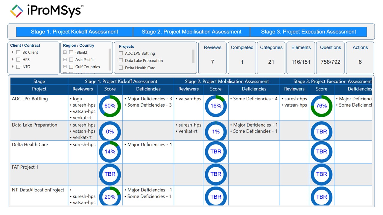The image size is (383, 215).
Task: Check the HPS client checkbox
Action: (x=18, y=60)
